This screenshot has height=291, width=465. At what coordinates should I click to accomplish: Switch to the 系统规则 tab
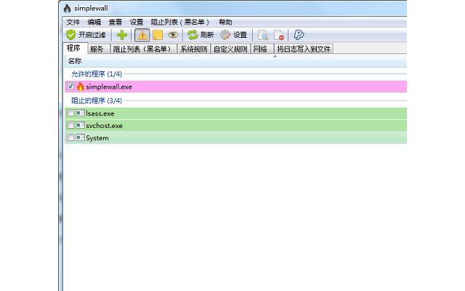(194, 49)
